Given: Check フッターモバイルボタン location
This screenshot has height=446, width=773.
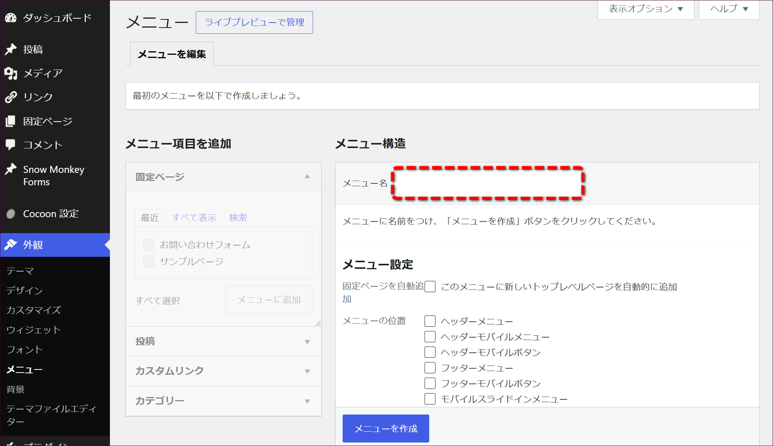Looking at the screenshot, I should point(430,383).
